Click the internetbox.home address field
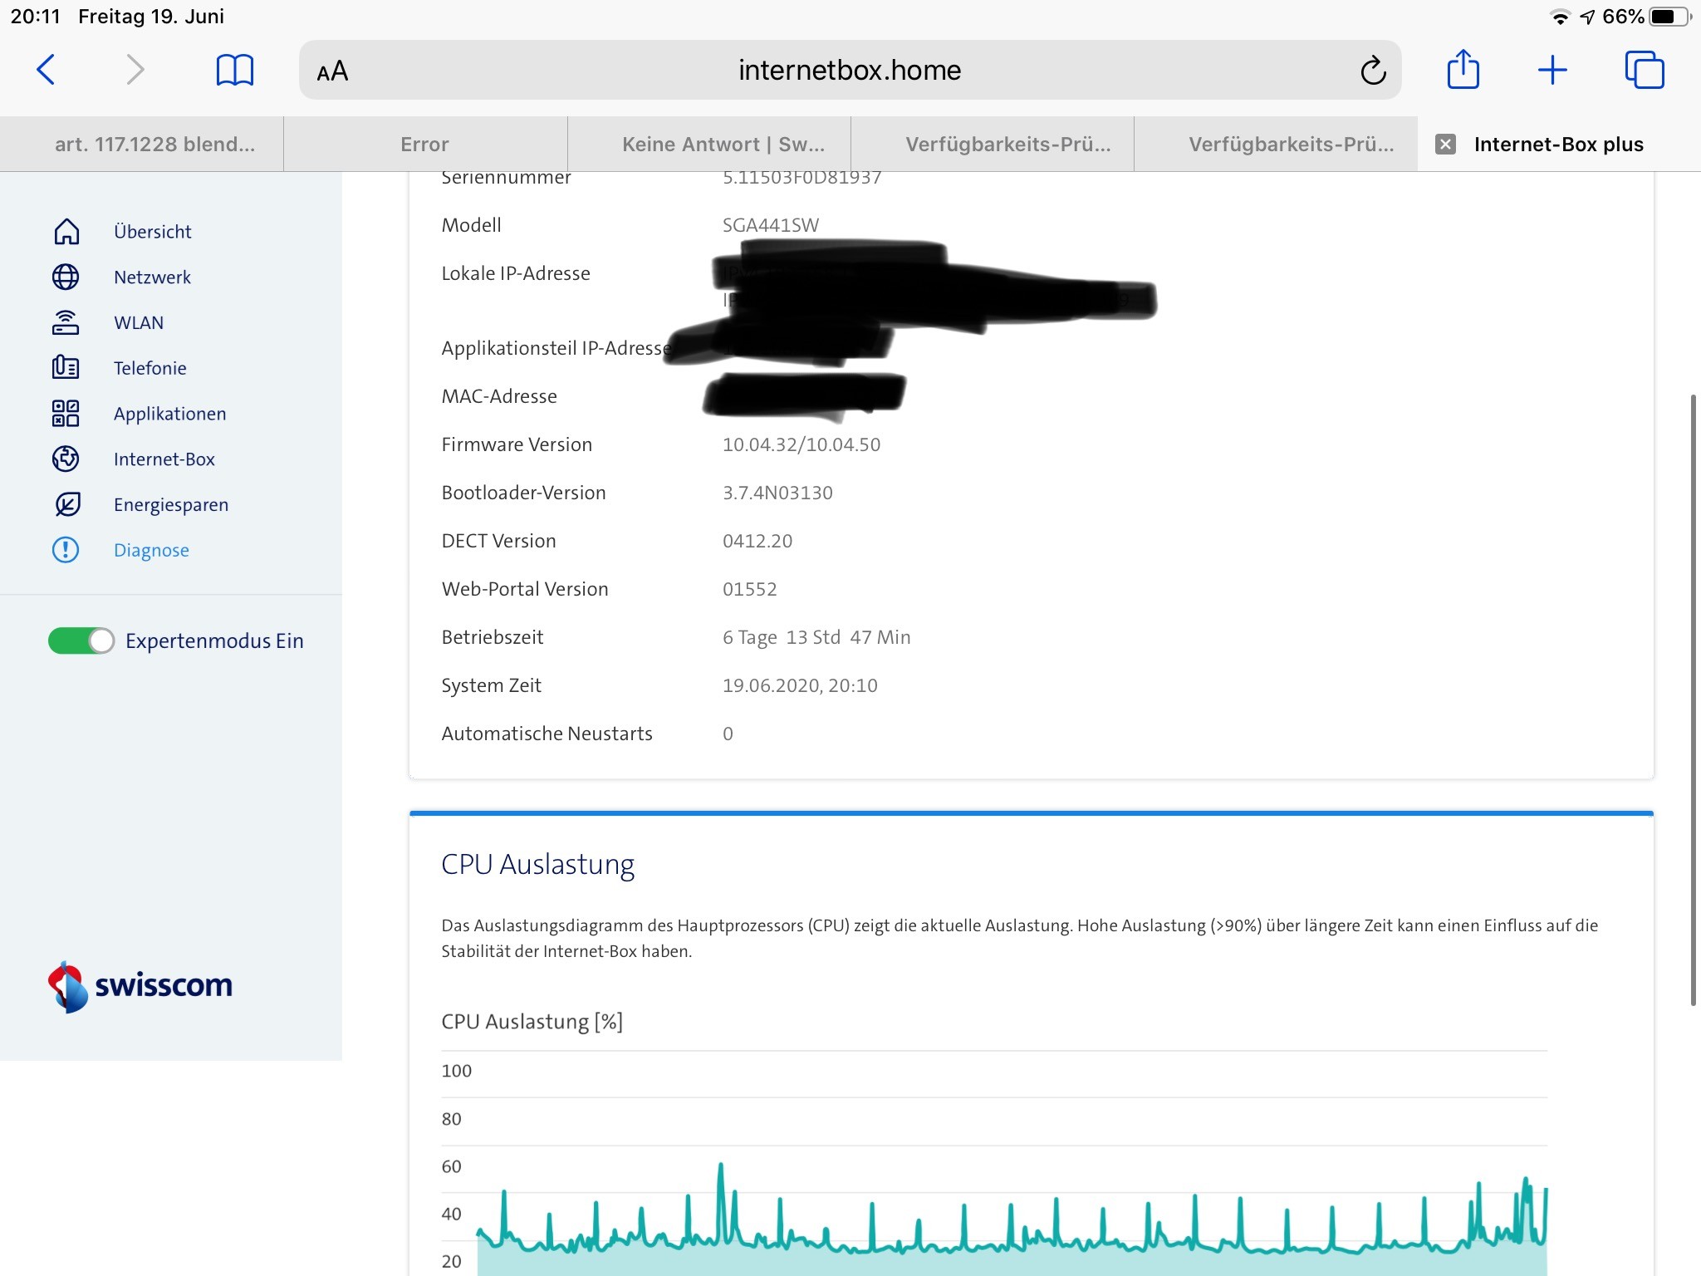The height and width of the screenshot is (1276, 1701). point(849,71)
